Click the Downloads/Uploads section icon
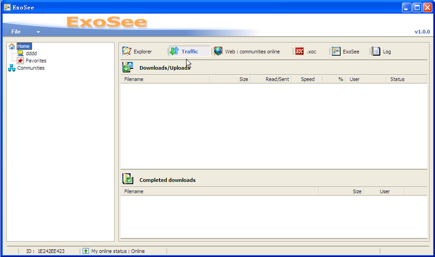This screenshot has width=435, height=257. click(128, 67)
